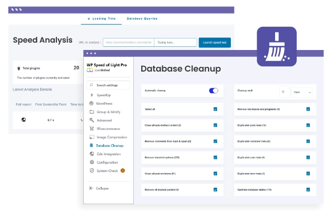
Task: Click the WP Speed of Light Pro title
Action: (x=106, y=65)
